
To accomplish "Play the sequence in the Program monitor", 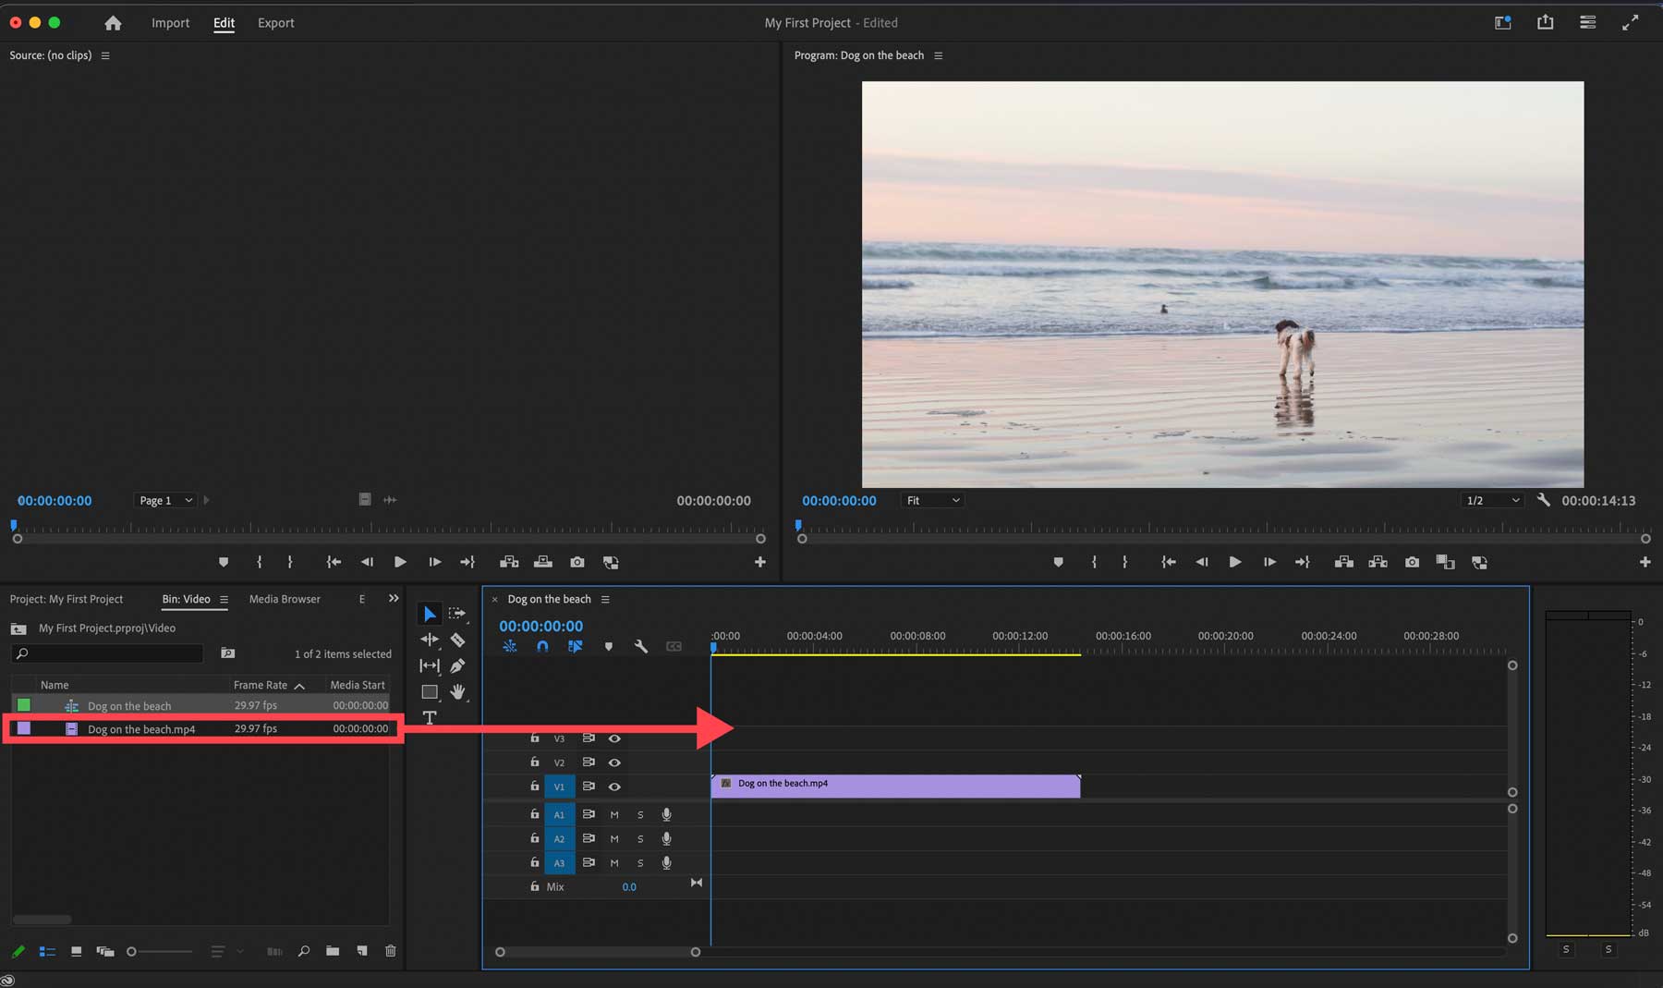I will click(1235, 562).
